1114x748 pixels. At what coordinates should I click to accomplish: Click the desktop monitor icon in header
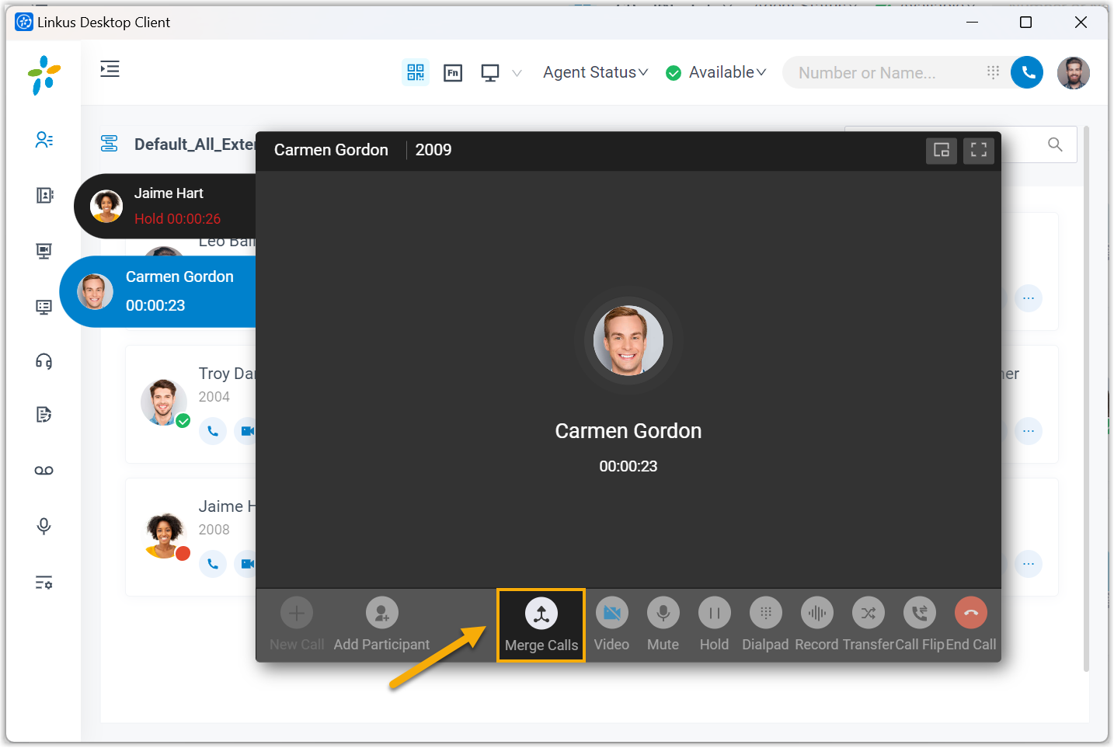click(490, 73)
